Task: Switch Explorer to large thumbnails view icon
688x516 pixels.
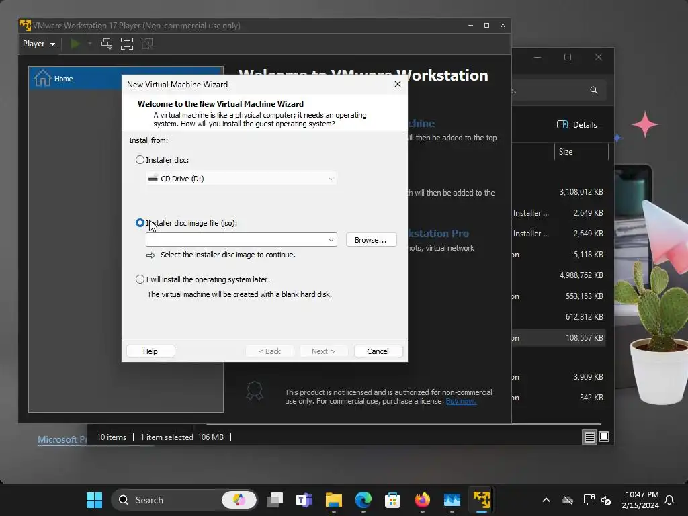Action: click(x=604, y=437)
